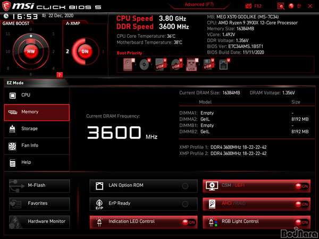
Task: Select the USB hard drive boot device icon
Action: point(161,64)
